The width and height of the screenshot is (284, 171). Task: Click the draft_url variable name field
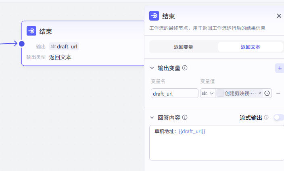174,93
